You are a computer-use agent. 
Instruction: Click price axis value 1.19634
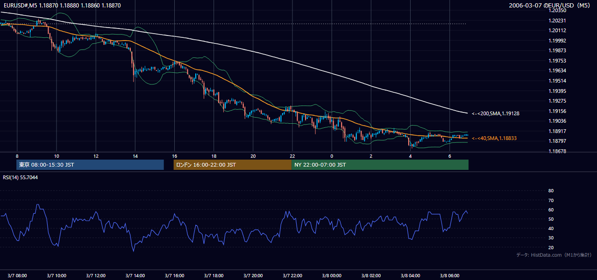[557, 70]
